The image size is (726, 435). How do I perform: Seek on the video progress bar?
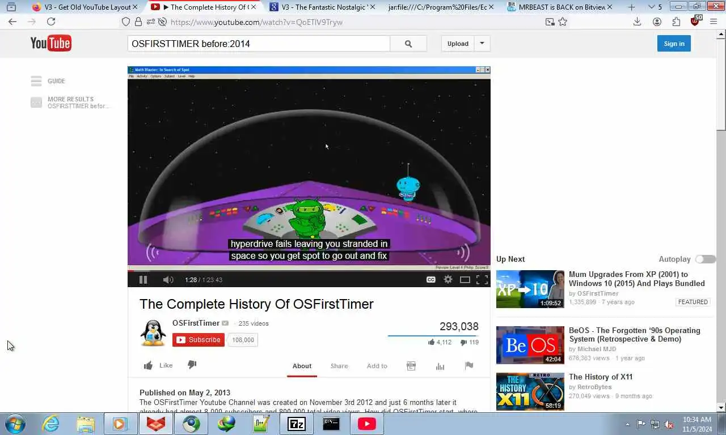309,271
